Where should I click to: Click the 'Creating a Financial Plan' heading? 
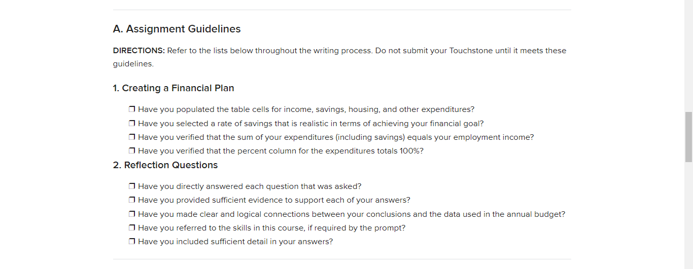(x=178, y=88)
